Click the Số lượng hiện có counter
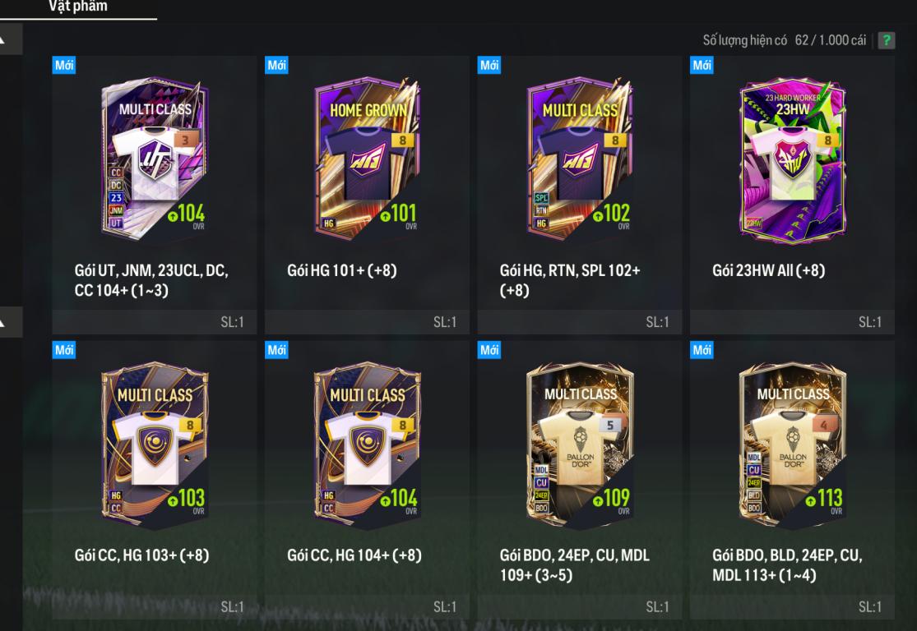 (785, 40)
